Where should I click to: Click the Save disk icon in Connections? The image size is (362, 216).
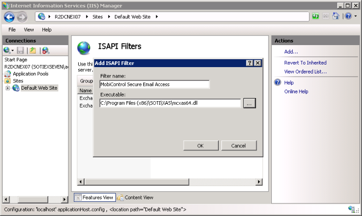[20, 50]
